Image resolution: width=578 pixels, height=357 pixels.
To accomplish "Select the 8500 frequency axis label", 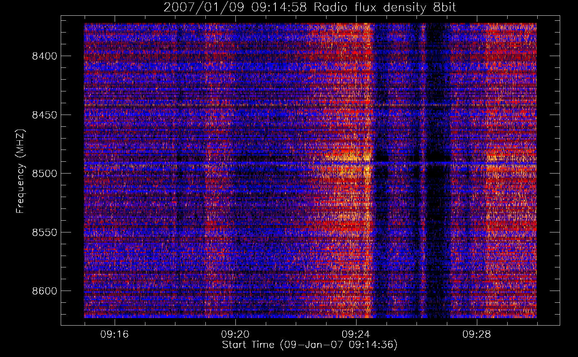I will pos(44,174).
